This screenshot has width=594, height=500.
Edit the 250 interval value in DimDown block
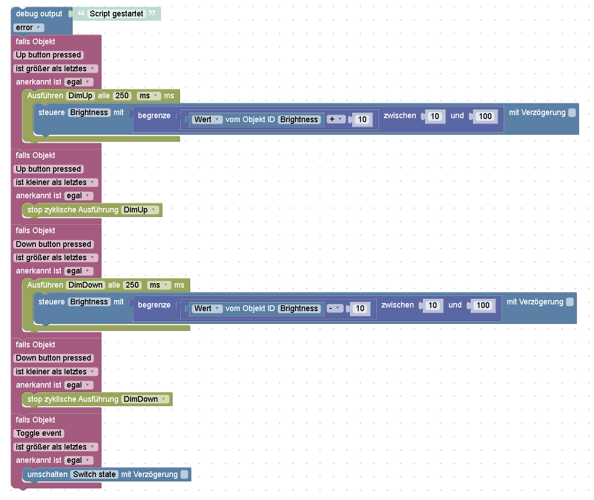click(x=132, y=285)
